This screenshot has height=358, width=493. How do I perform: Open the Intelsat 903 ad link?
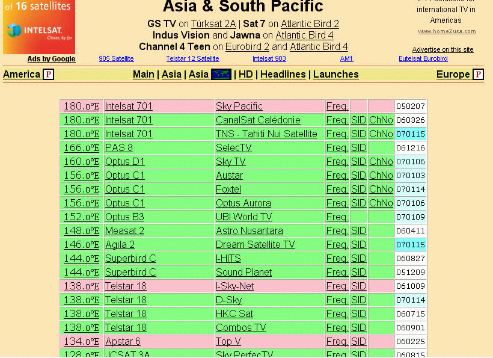pyautogui.click(x=269, y=58)
